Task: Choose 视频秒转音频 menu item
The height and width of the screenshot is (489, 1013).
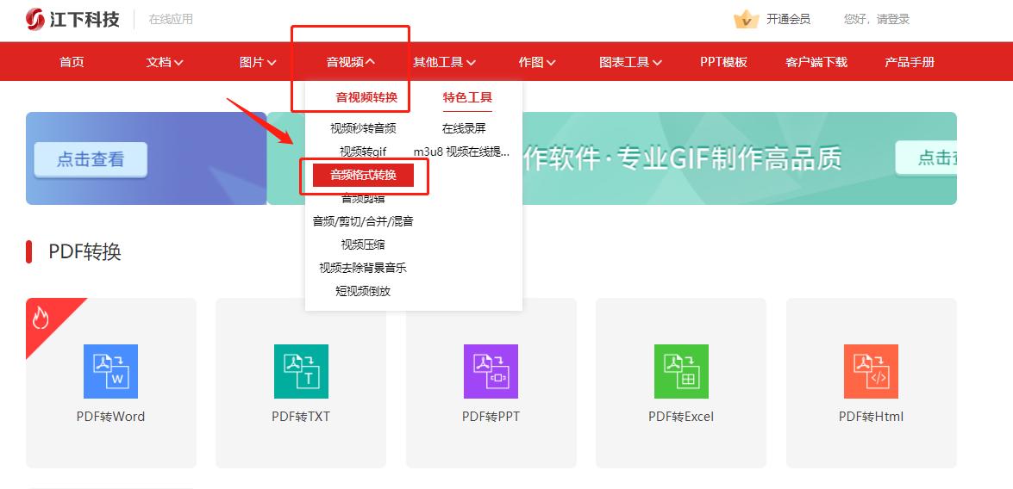Action: pyautogui.click(x=363, y=128)
